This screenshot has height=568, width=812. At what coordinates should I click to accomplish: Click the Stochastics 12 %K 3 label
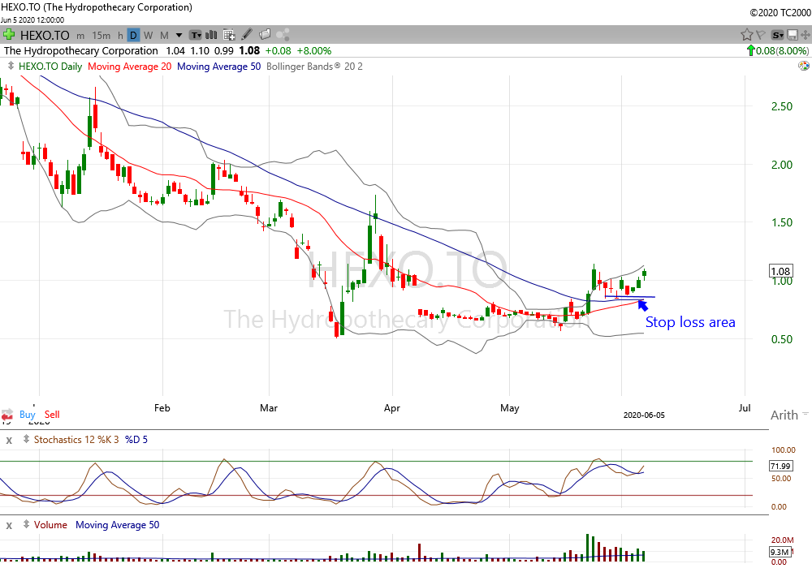coord(76,440)
